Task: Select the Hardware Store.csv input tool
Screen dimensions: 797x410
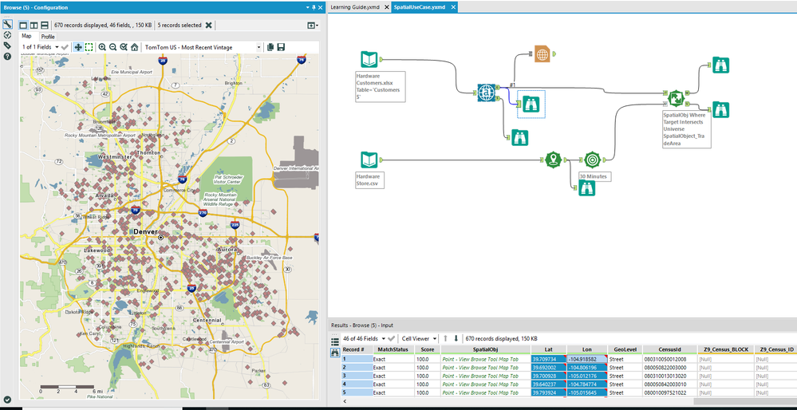Action: point(369,158)
